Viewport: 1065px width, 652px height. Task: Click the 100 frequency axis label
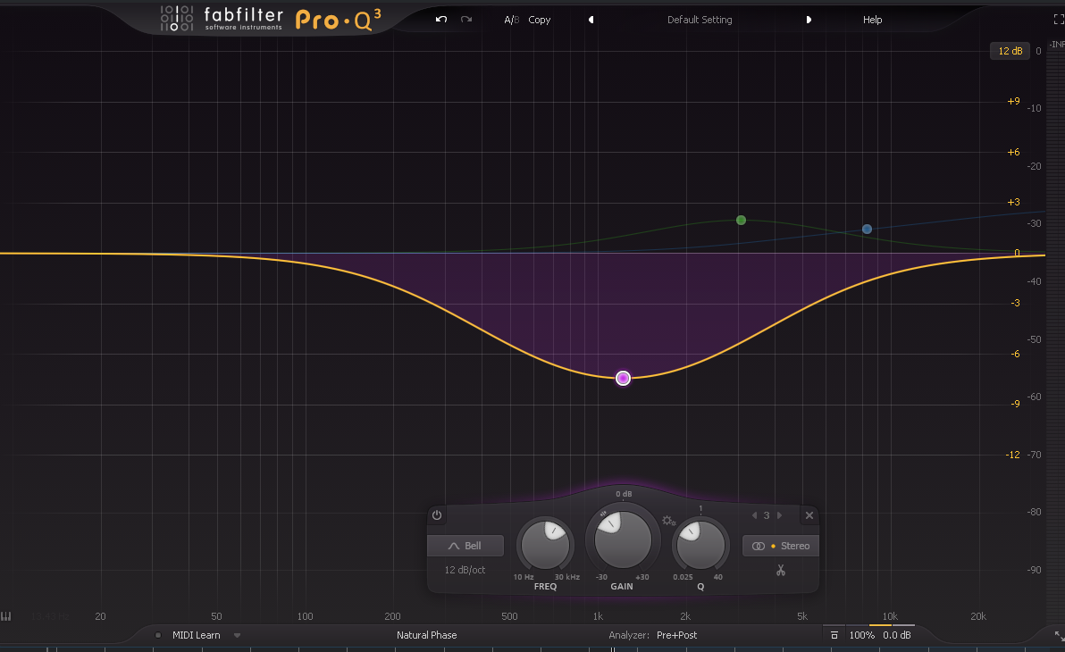(305, 616)
